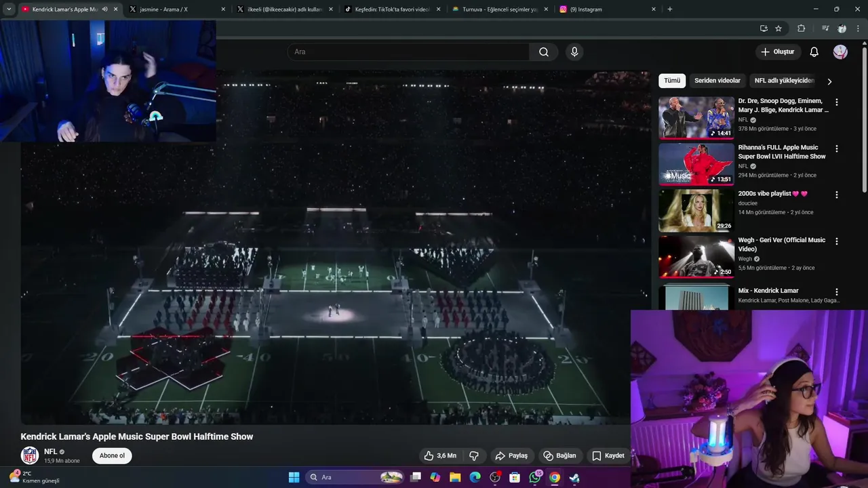
Task: Close the jasmine - Arama / X tab
Action: (223, 9)
